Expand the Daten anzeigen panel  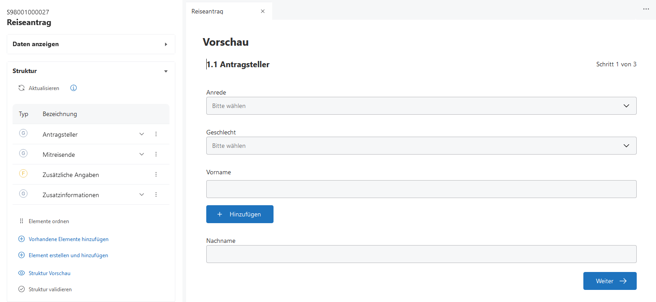point(166,44)
